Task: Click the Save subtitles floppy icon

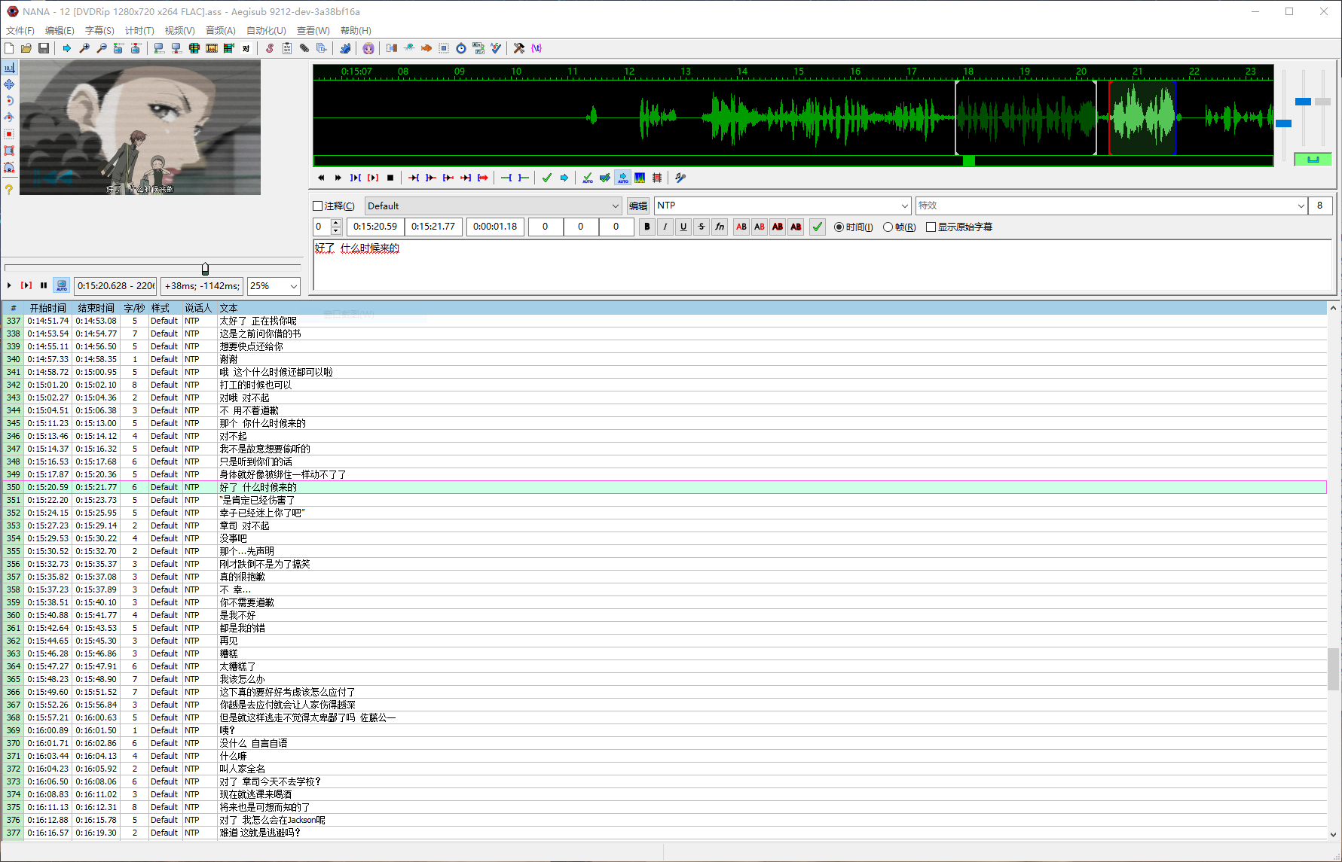Action: tap(44, 48)
